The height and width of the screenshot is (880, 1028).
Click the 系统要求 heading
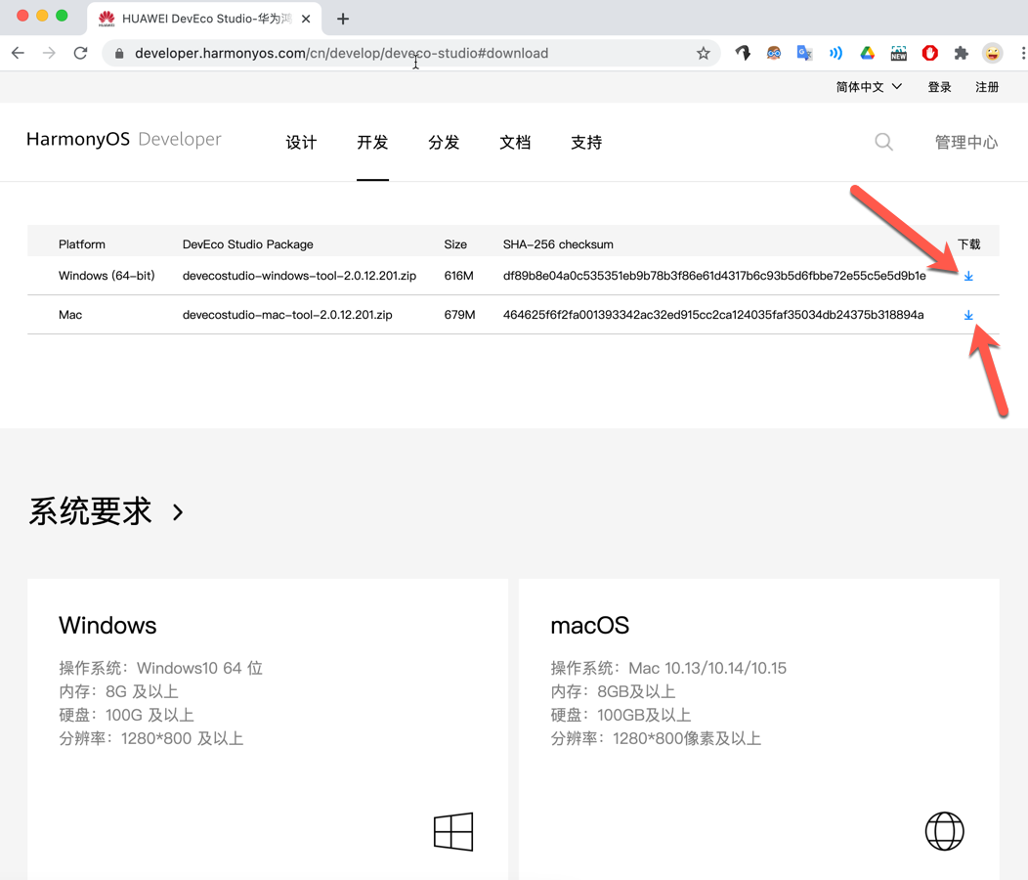point(91,511)
